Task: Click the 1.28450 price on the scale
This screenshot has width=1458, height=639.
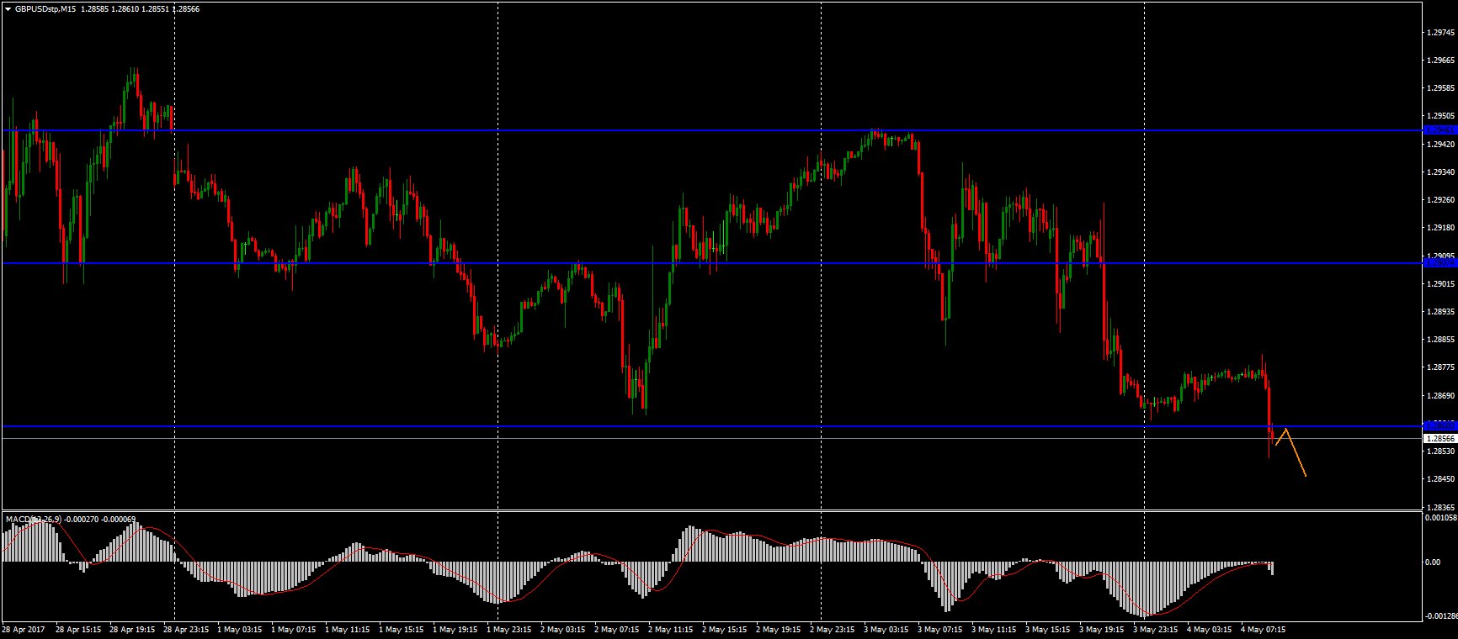Action: pos(1439,478)
